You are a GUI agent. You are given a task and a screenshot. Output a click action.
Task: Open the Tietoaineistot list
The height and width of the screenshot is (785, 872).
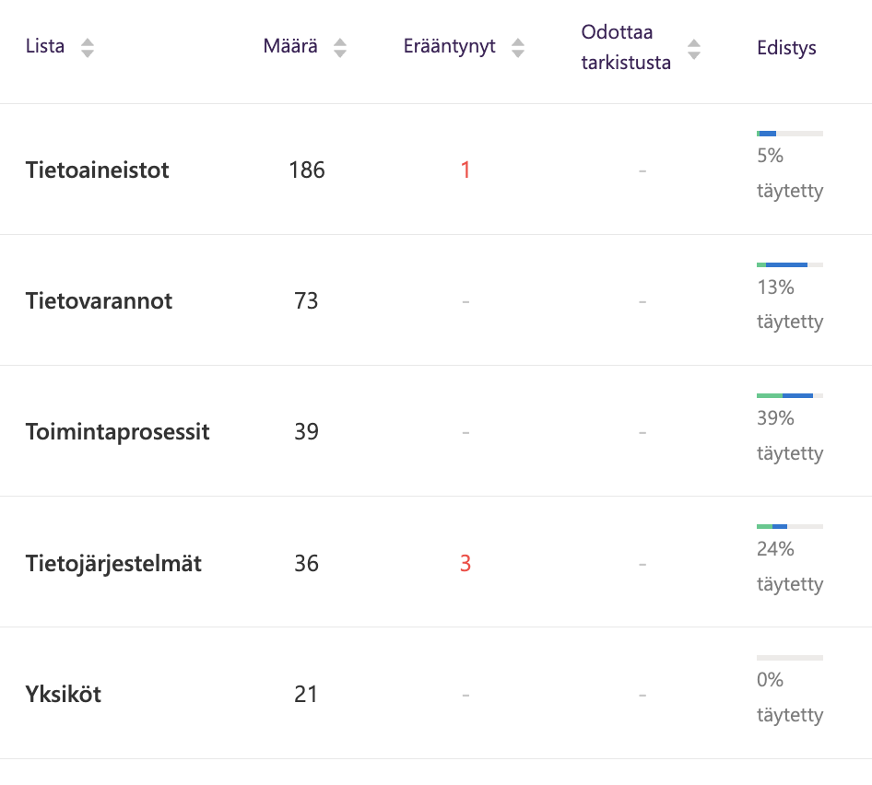coord(98,170)
